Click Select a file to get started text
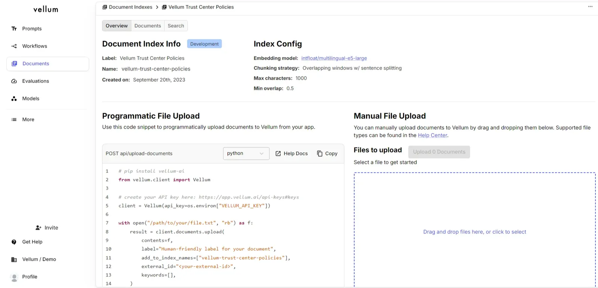Viewport: 598px width, 288px height. pos(385,162)
